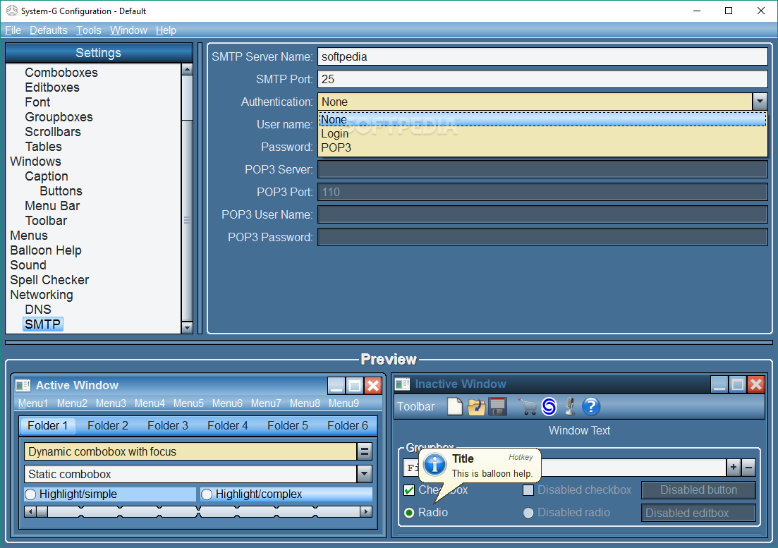
Task: Click the SMTP Server Name field
Action: coord(542,56)
